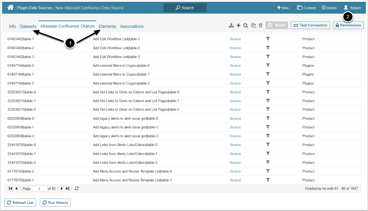Open the New... menu
This screenshot has height=211, width=368.
click(284, 8)
